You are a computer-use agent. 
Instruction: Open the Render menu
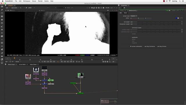(x=40, y=1)
